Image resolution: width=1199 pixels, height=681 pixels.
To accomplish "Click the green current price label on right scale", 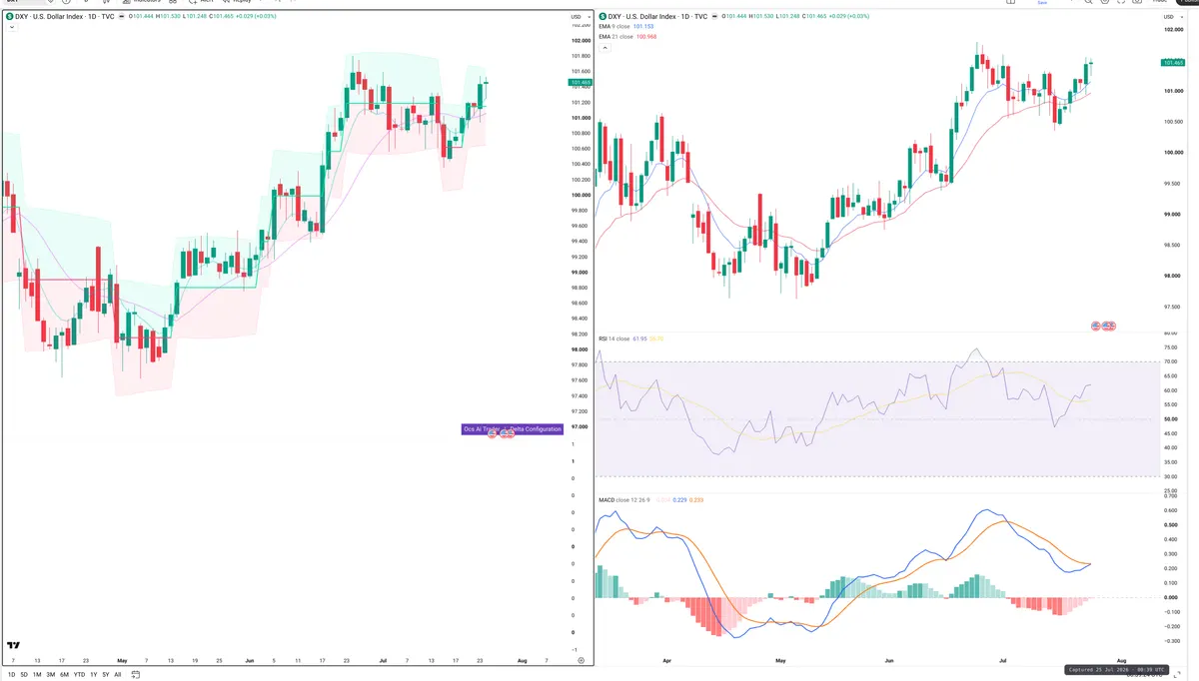I will (1172, 62).
